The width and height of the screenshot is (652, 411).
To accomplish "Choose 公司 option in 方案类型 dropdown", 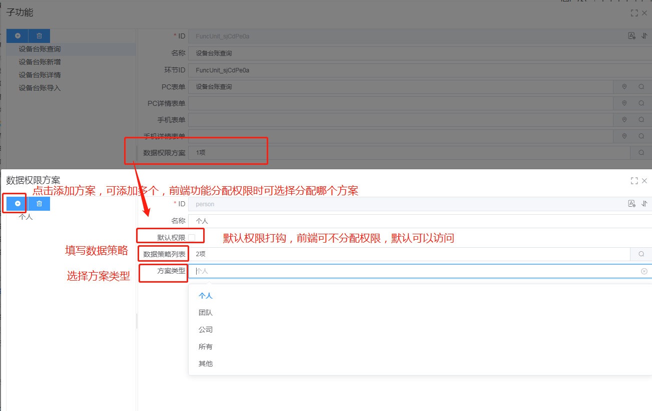I will tap(206, 330).
